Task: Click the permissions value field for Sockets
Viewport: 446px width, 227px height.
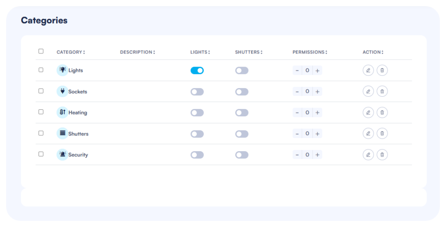Action: [x=307, y=91]
